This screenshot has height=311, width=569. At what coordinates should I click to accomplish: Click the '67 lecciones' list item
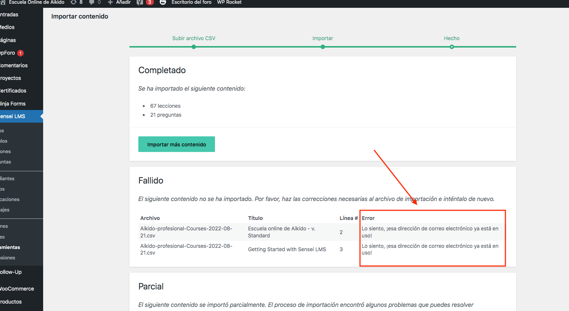coord(165,106)
